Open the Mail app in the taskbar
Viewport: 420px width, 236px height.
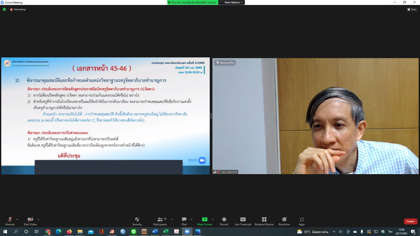[91, 231]
